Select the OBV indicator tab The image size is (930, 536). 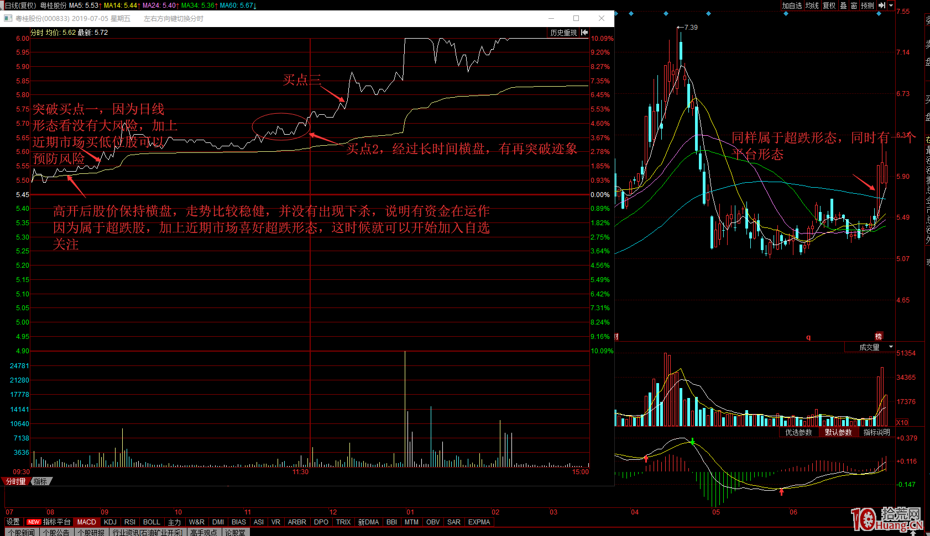click(x=433, y=522)
